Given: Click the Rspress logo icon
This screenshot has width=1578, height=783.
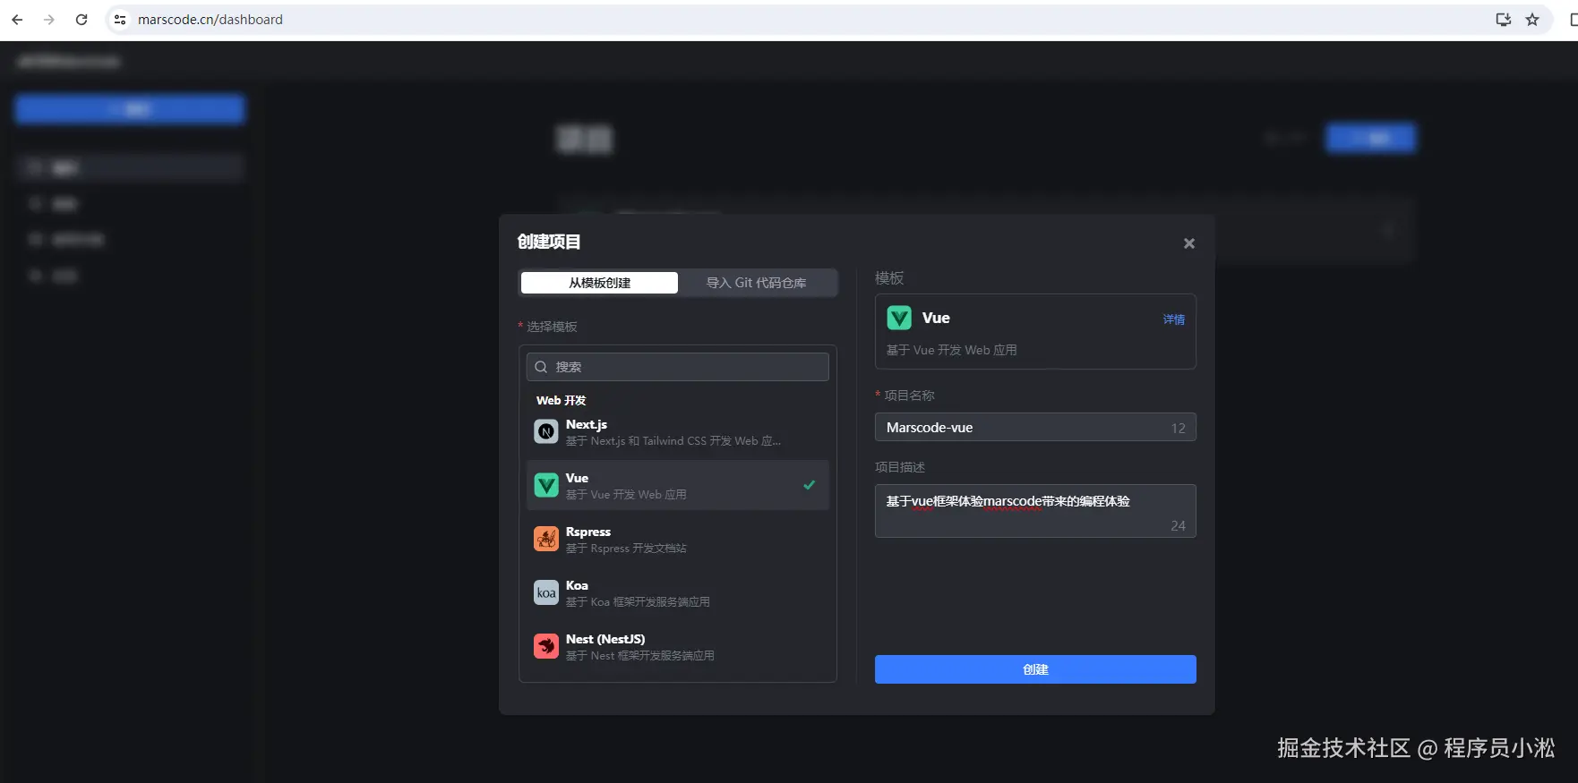Looking at the screenshot, I should click(x=546, y=539).
